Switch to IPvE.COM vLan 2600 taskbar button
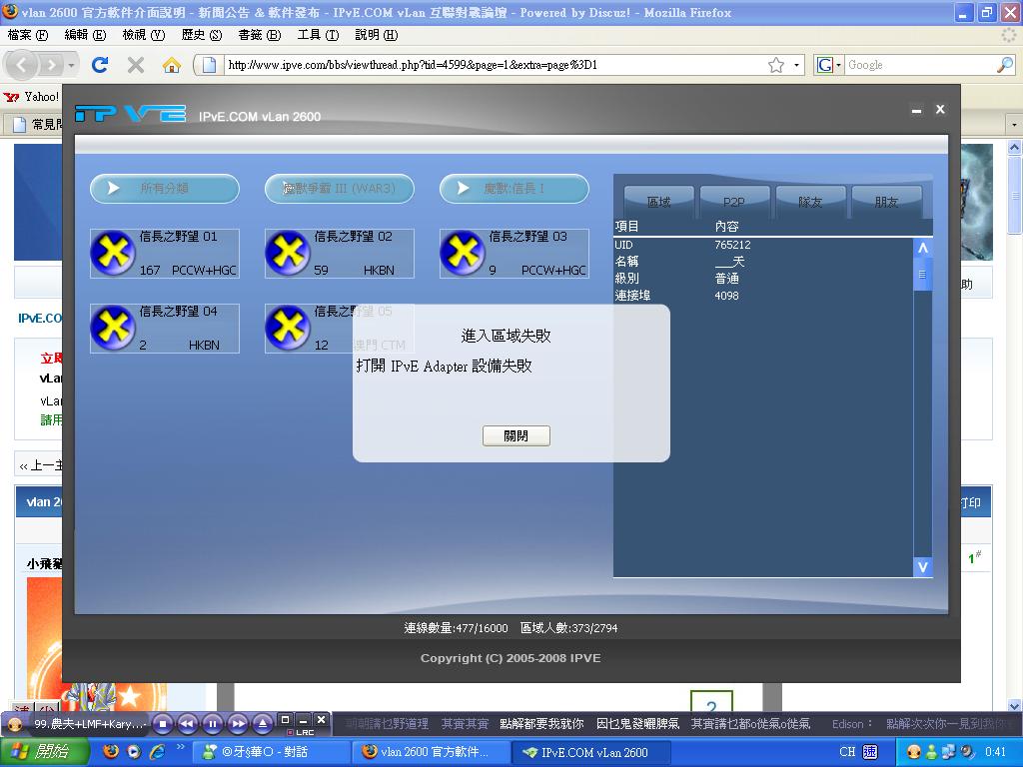Viewport: 1023px width, 767px height. pos(589,752)
